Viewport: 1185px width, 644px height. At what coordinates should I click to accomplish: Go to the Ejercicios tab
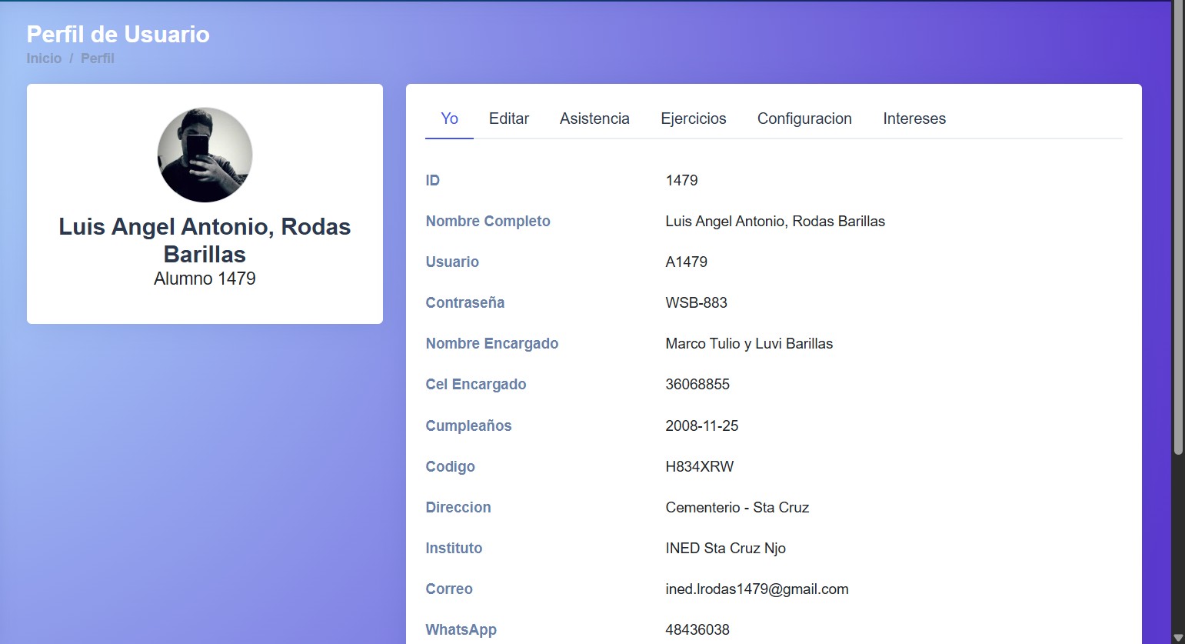(x=693, y=118)
